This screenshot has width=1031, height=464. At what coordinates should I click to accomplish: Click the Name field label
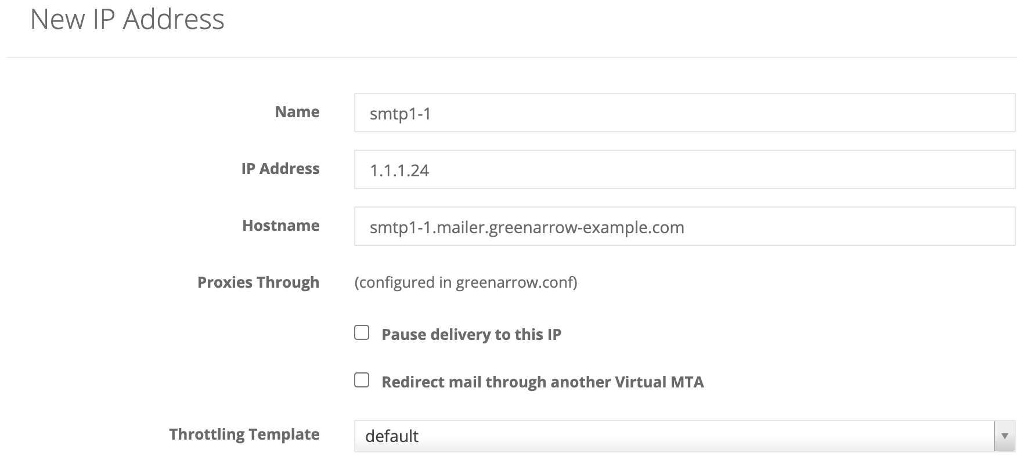click(297, 112)
